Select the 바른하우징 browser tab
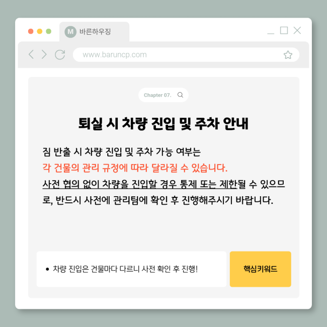The height and width of the screenshot is (327, 327). (94, 32)
